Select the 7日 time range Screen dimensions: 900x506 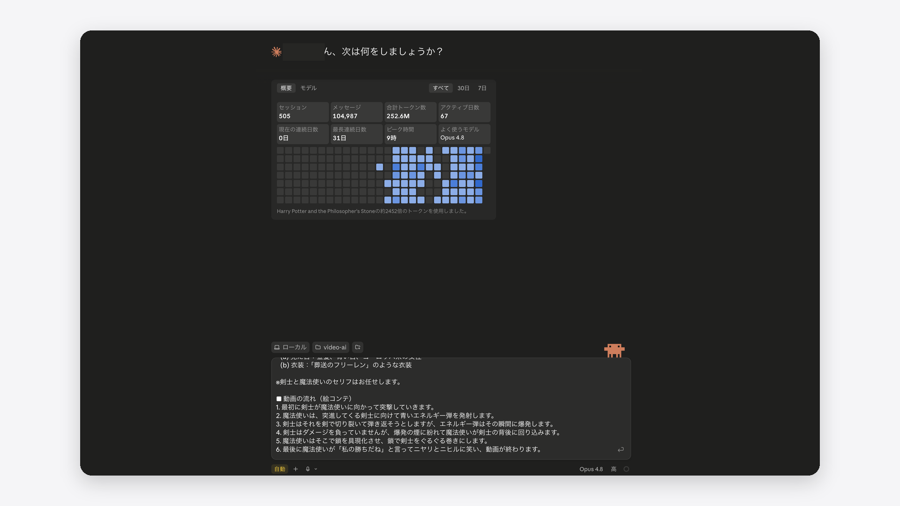tap(482, 88)
